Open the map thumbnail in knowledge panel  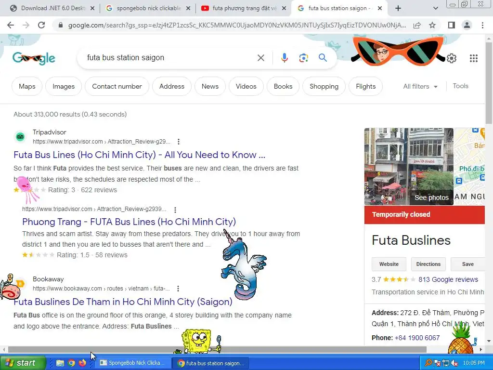click(x=469, y=166)
